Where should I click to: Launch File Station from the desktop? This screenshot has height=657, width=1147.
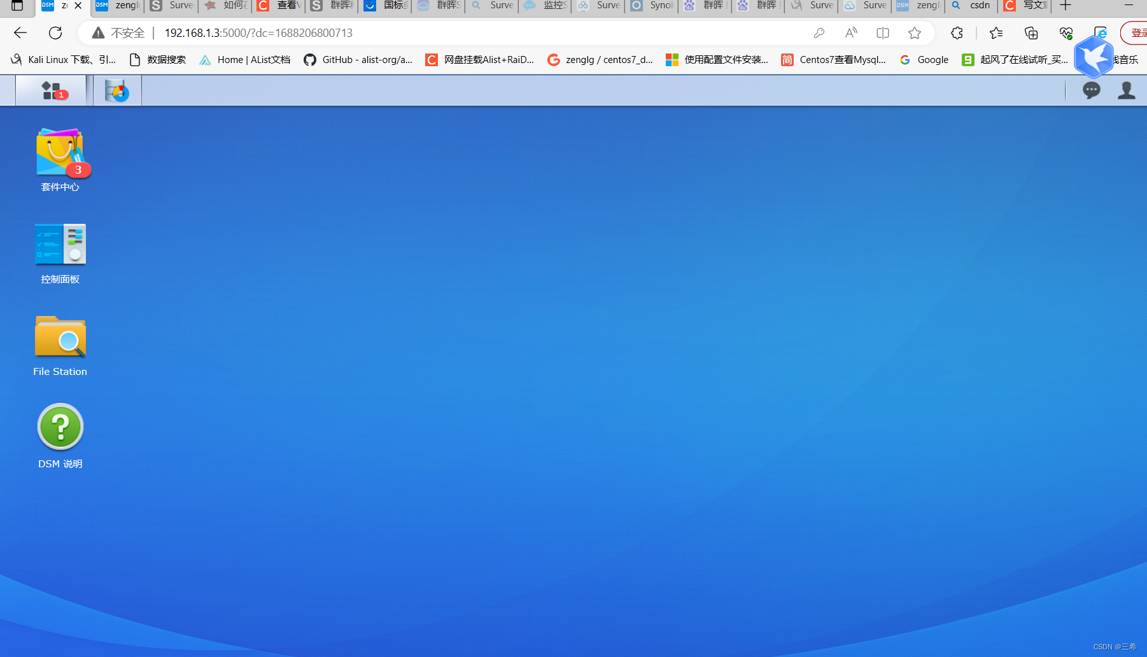tap(60, 346)
